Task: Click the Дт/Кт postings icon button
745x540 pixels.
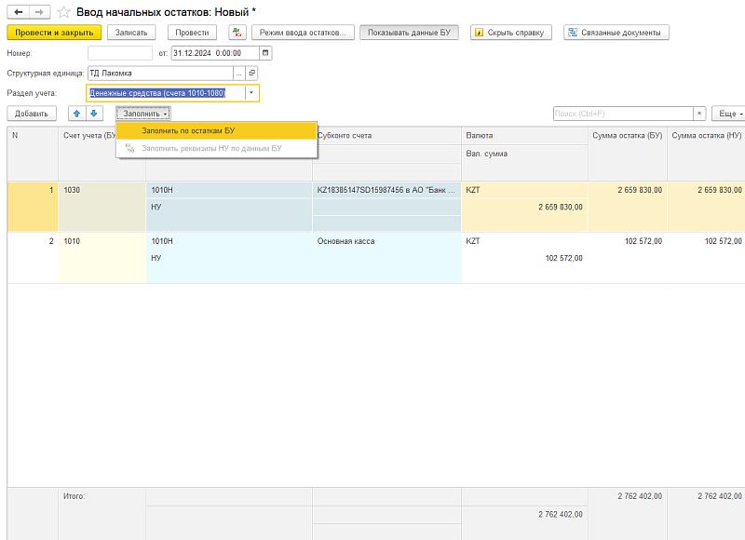Action: 237,33
